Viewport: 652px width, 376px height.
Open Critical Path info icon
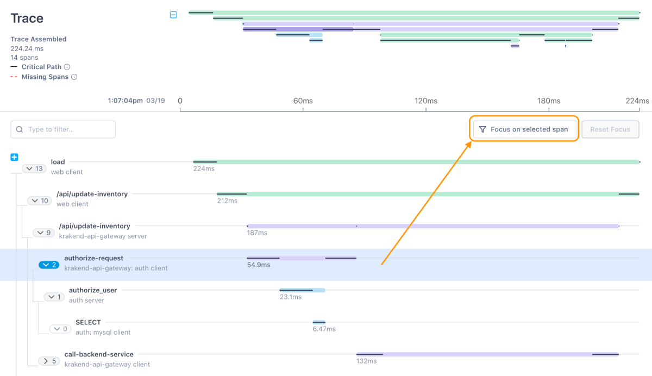[x=67, y=67]
